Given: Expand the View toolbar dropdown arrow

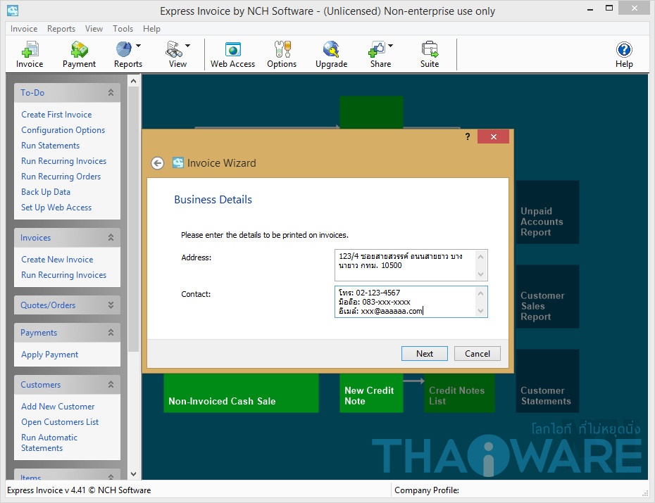Looking at the screenshot, I should tap(187, 46).
